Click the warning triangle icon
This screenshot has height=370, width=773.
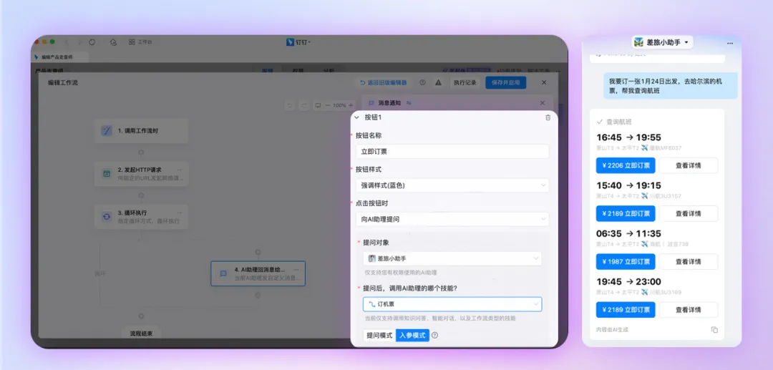coord(438,83)
